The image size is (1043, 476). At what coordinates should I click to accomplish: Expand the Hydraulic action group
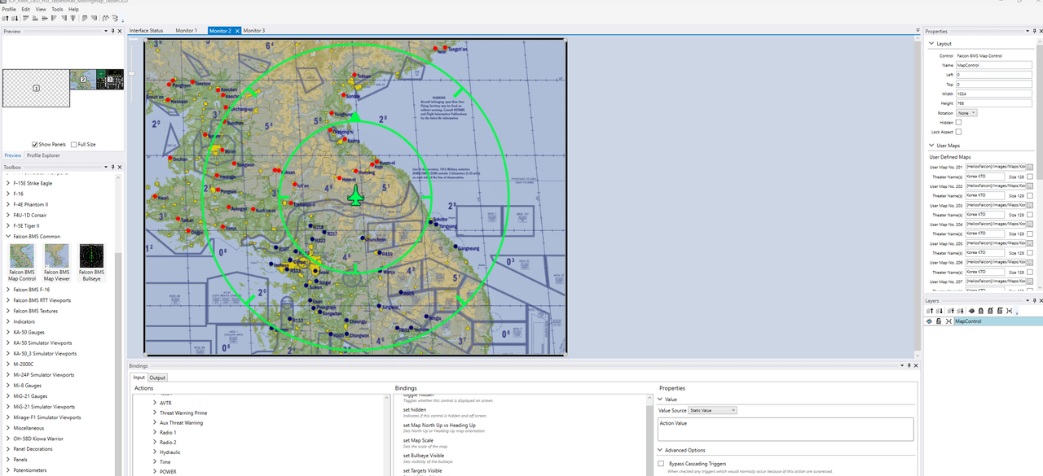[155, 452]
